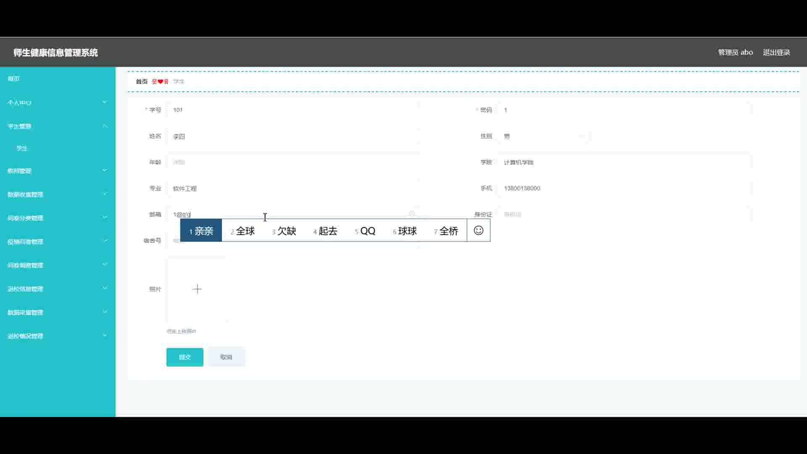Open 学生 submenu item in sidebar

[x=22, y=148]
